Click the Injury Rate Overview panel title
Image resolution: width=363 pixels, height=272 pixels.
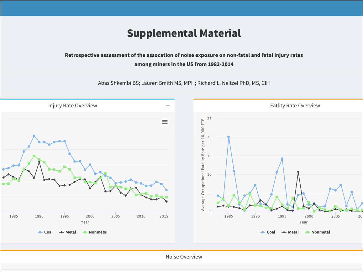tap(73, 106)
